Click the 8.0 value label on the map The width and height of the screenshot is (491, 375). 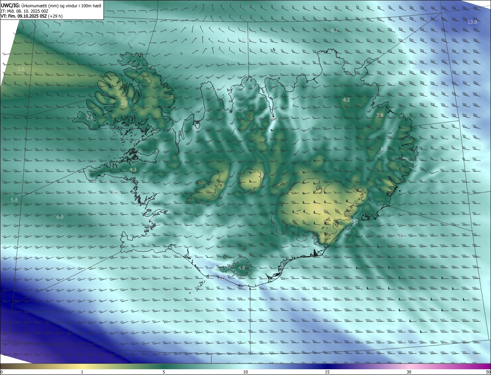(384, 149)
